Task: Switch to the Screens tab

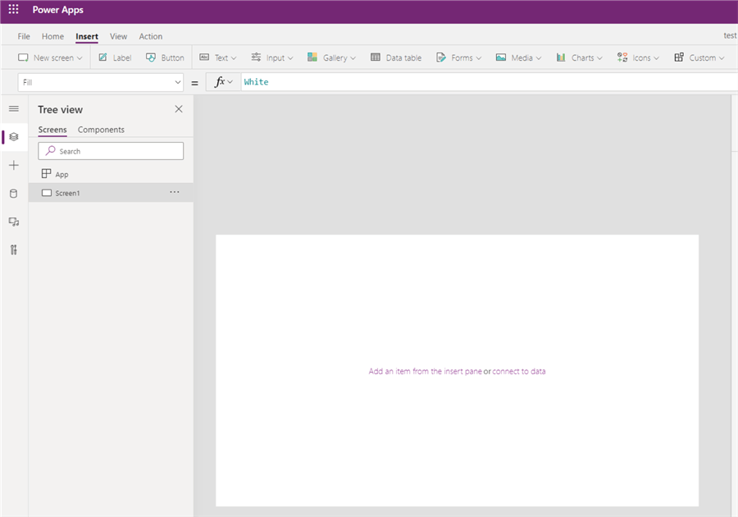Action: click(52, 130)
